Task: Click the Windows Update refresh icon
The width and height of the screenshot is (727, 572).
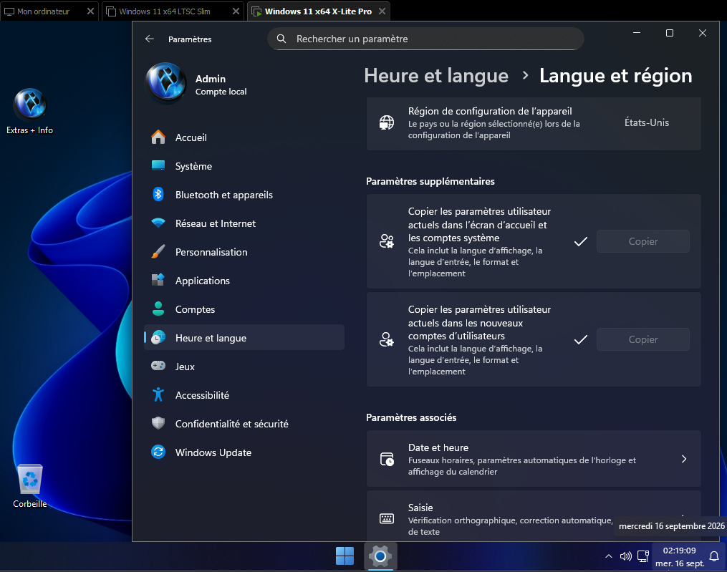Action: (x=158, y=452)
